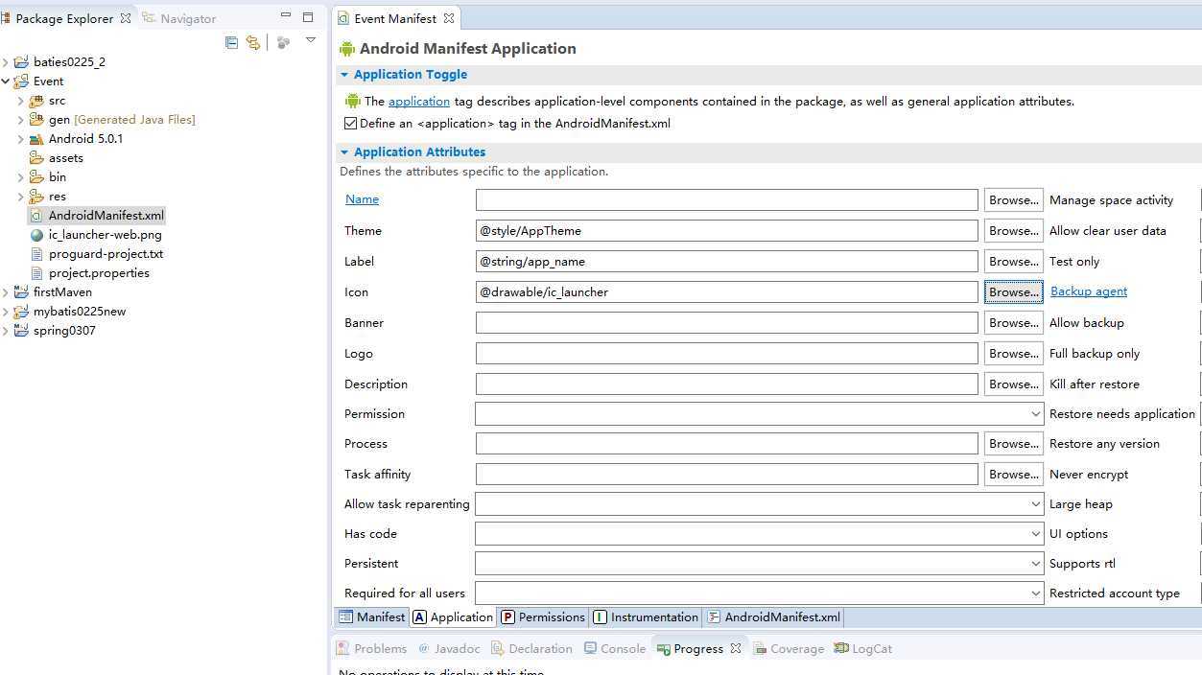The image size is (1202, 675).
Task: Minimize the Package Explorer panel
Action: (x=286, y=16)
